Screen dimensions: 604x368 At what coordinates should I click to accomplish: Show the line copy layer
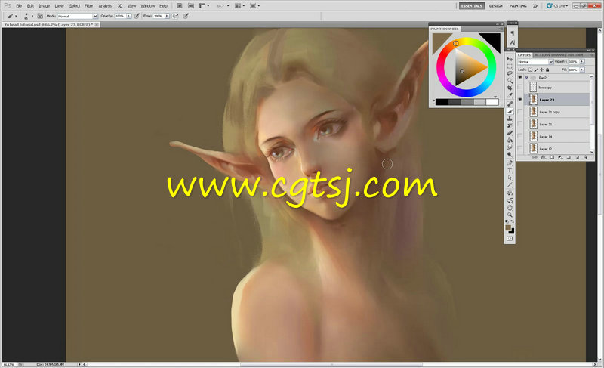(520, 88)
